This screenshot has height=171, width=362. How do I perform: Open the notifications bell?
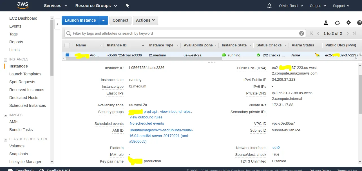click(269, 6)
